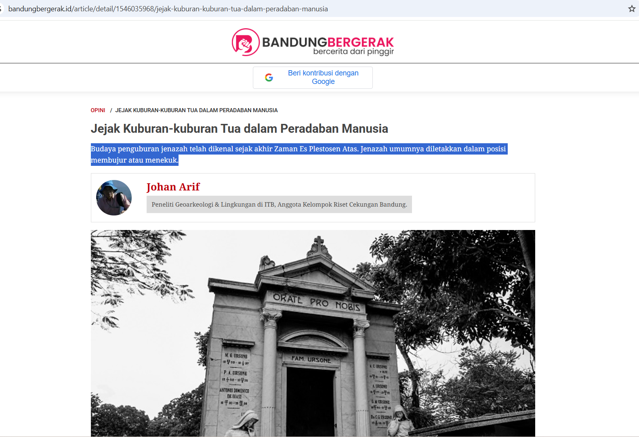
Task: Click the dark mausoleum doorway in the photo
Action: click(x=310, y=399)
